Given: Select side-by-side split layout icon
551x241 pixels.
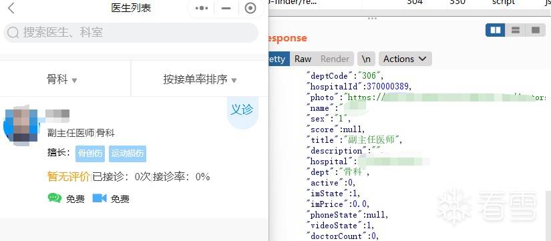Looking at the screenshot, I should pyautogui.click(x=496, y=30).
